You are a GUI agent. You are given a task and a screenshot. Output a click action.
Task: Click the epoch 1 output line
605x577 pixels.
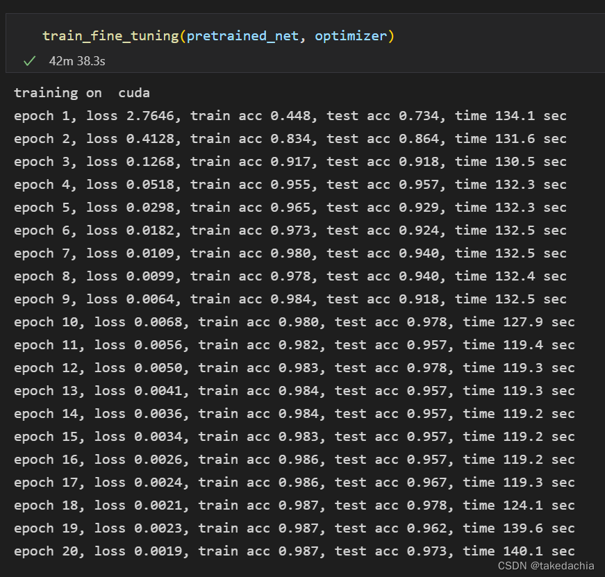coord(290,115)
